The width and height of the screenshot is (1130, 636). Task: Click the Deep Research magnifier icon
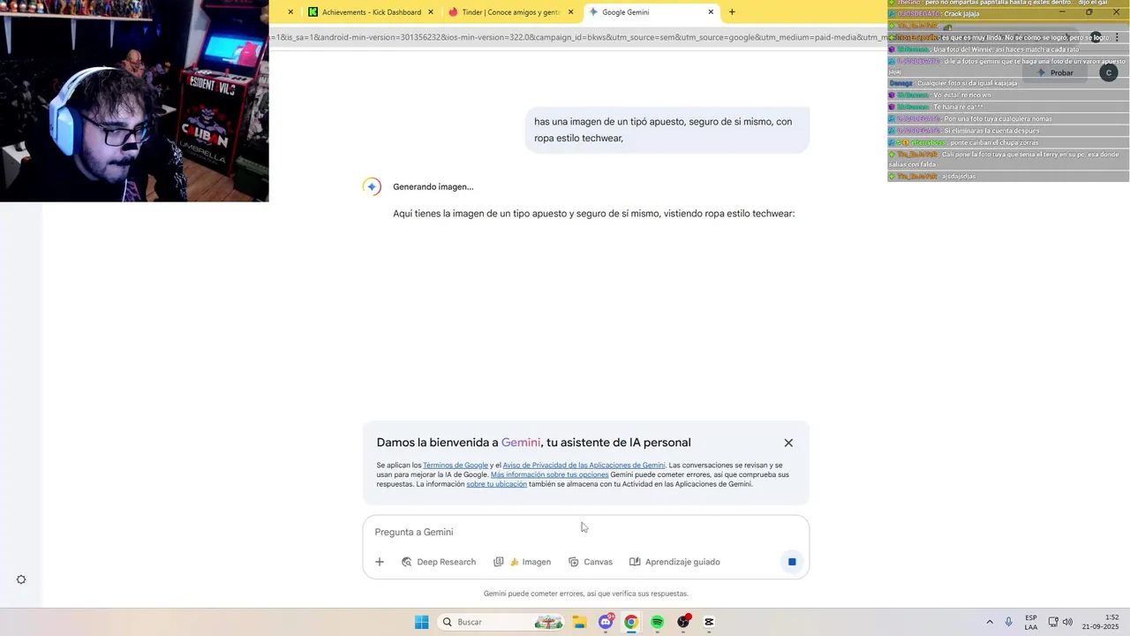407,562
